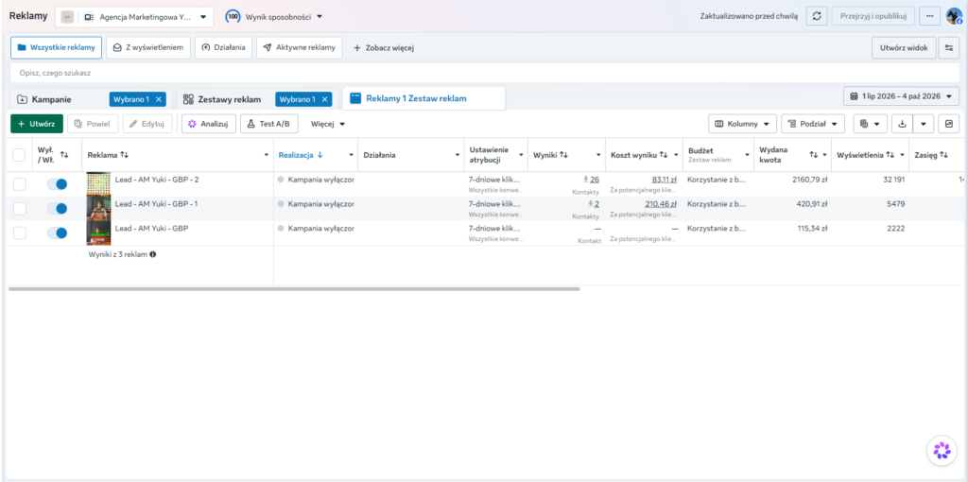
Task: Sort by the Koszt wyniku arrows
Action: click(664, 155)
